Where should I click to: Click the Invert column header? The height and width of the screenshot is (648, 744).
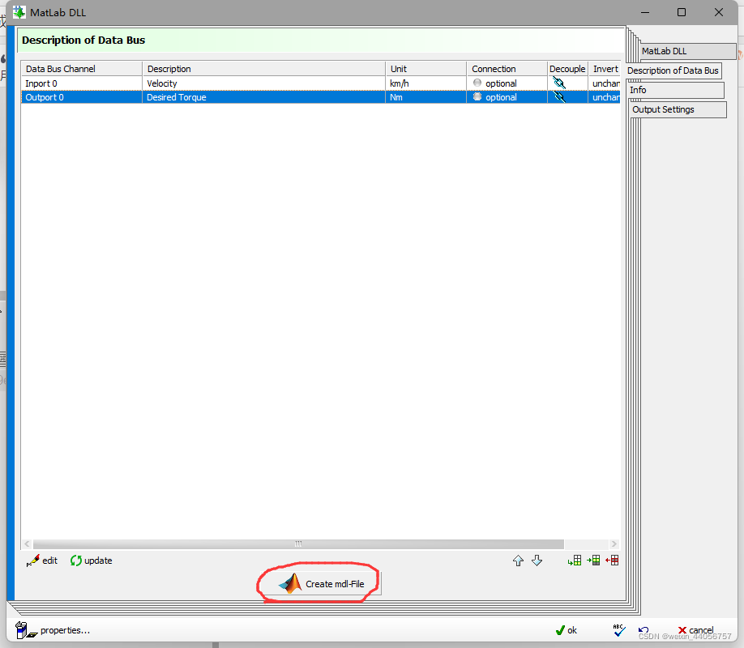pos(605,69)
